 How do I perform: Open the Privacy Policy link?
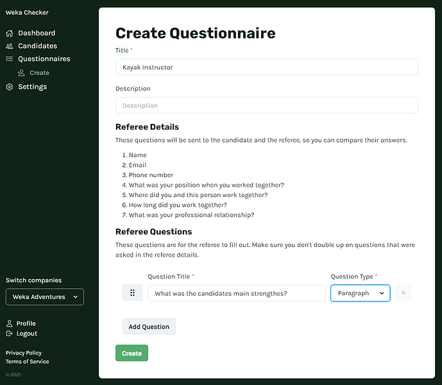tap(24, 353)
